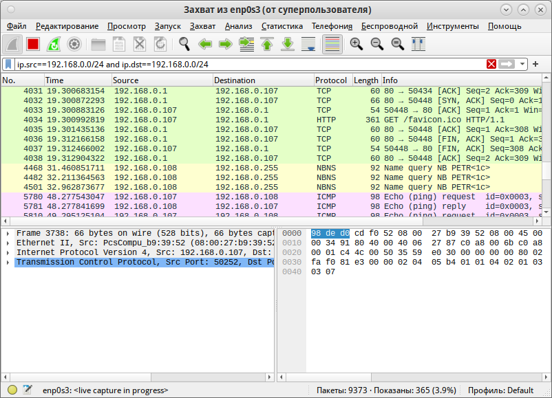
Task: Apply the display filter arrow button
Action: click(x=507, y=64)
